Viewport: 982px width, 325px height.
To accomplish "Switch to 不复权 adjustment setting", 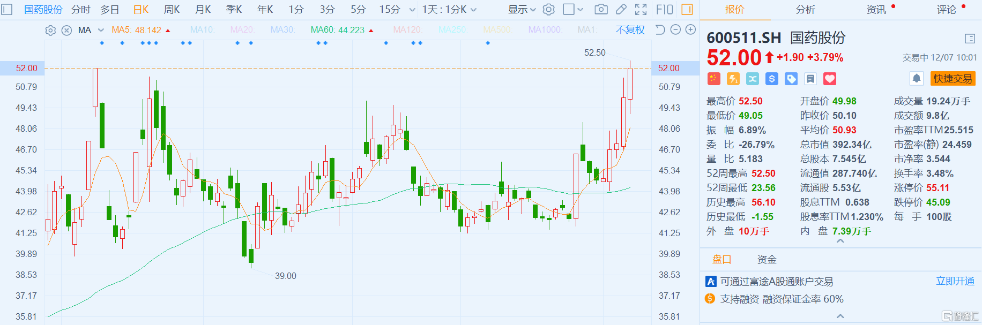I will coord(630,30).
